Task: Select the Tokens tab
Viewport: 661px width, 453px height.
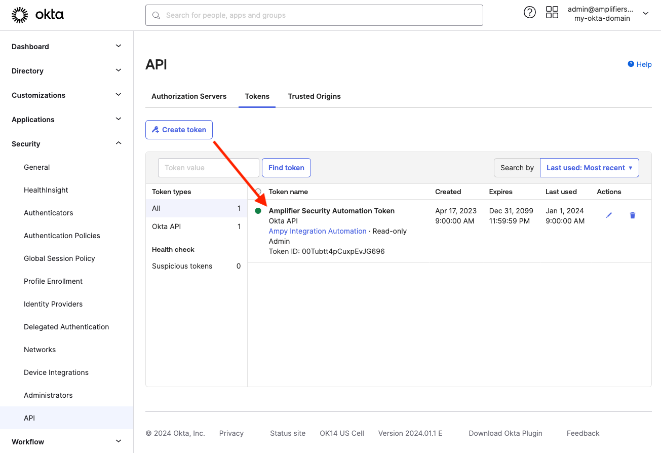Action: (257, 96)
